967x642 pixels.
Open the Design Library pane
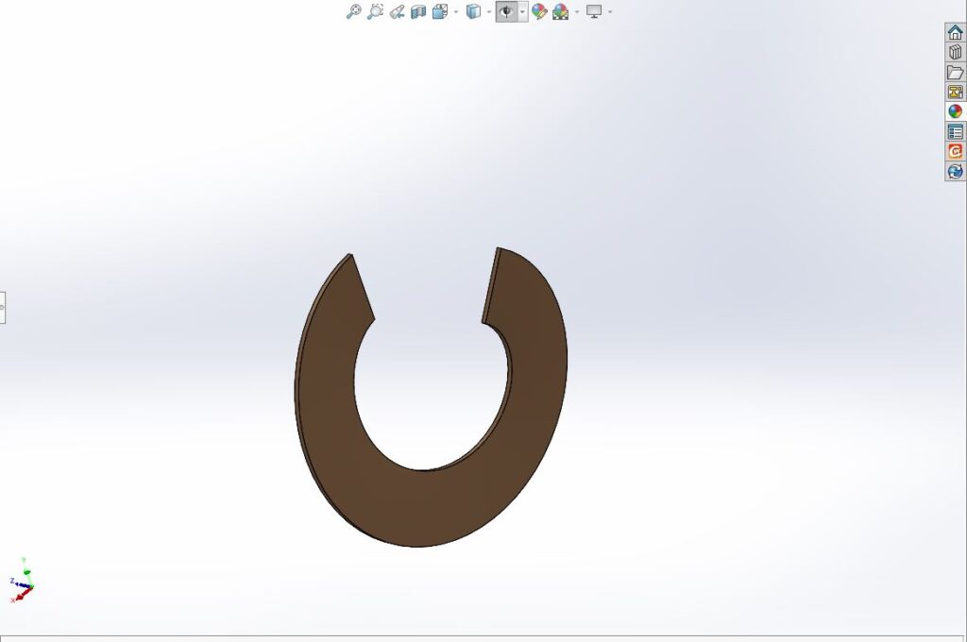pyautogui.click(x=955, y=52)
